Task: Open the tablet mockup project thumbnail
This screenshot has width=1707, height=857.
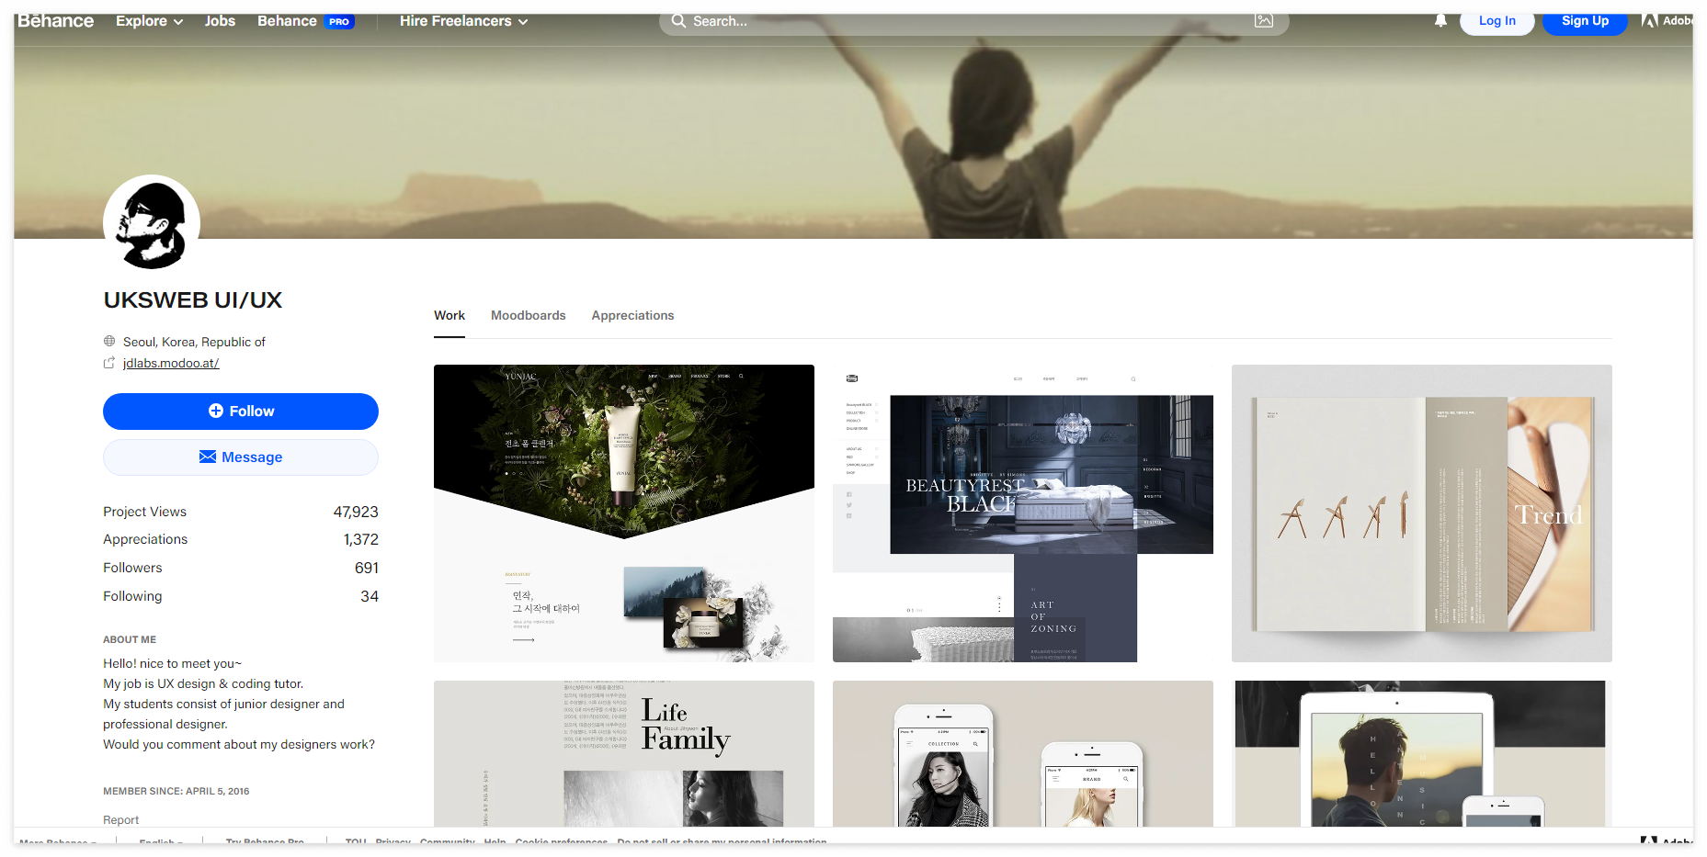Action: point(1422,753)
